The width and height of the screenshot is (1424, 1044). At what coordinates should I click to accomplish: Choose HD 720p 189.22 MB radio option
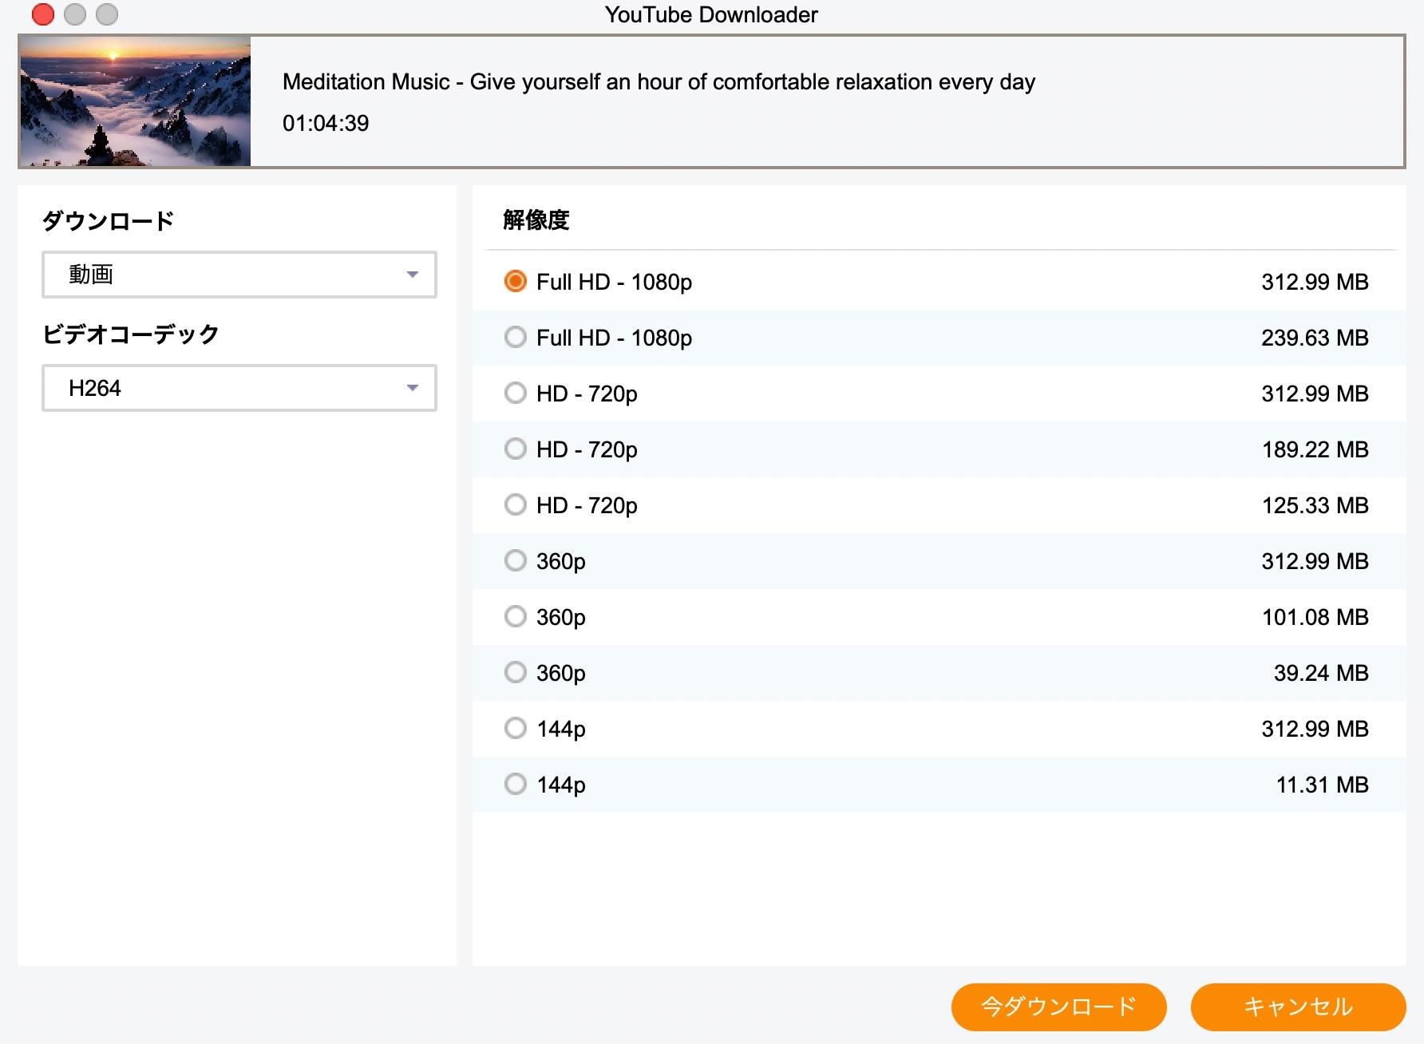[516, 449]
